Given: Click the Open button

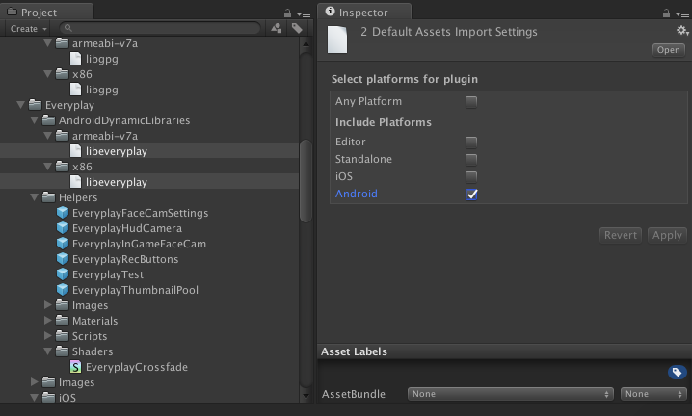Looking at the screenshot, I should tap(668, 50).
